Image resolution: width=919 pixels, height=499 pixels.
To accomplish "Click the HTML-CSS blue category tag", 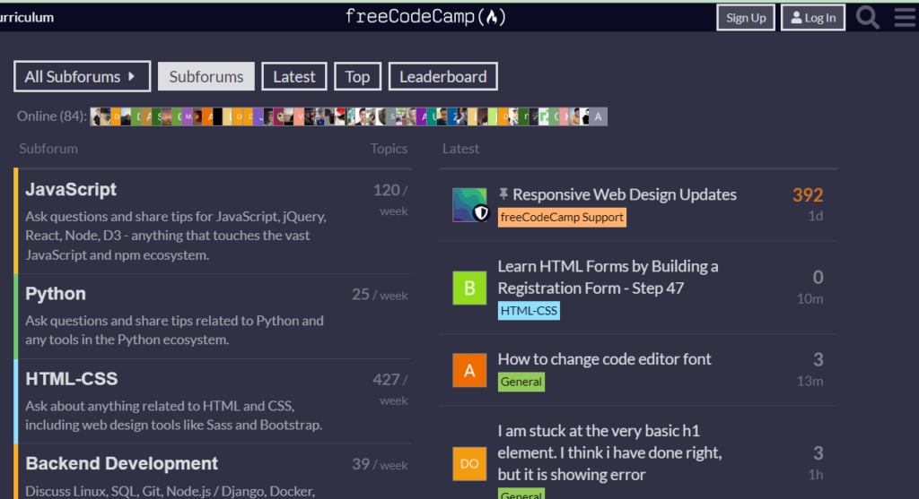I will (529, 311).
